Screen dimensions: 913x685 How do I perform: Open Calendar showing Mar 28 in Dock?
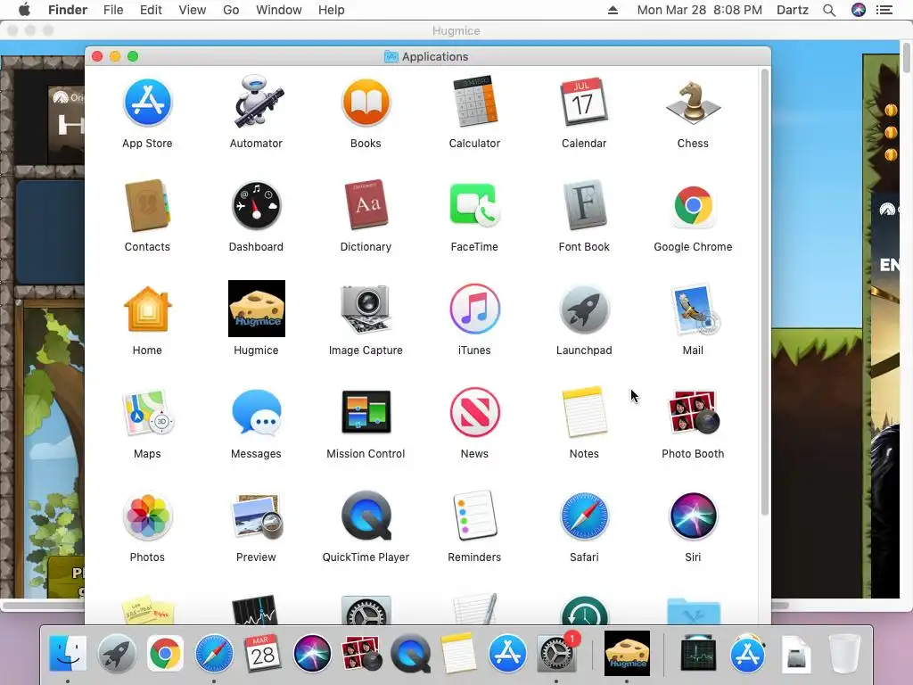[263, 652]
